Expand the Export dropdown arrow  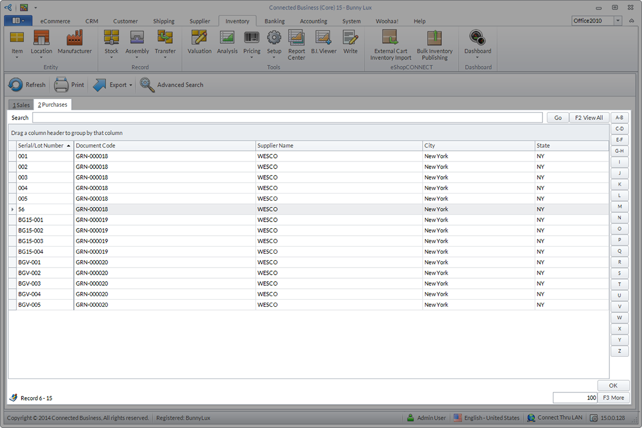click(x=131, y=85)
